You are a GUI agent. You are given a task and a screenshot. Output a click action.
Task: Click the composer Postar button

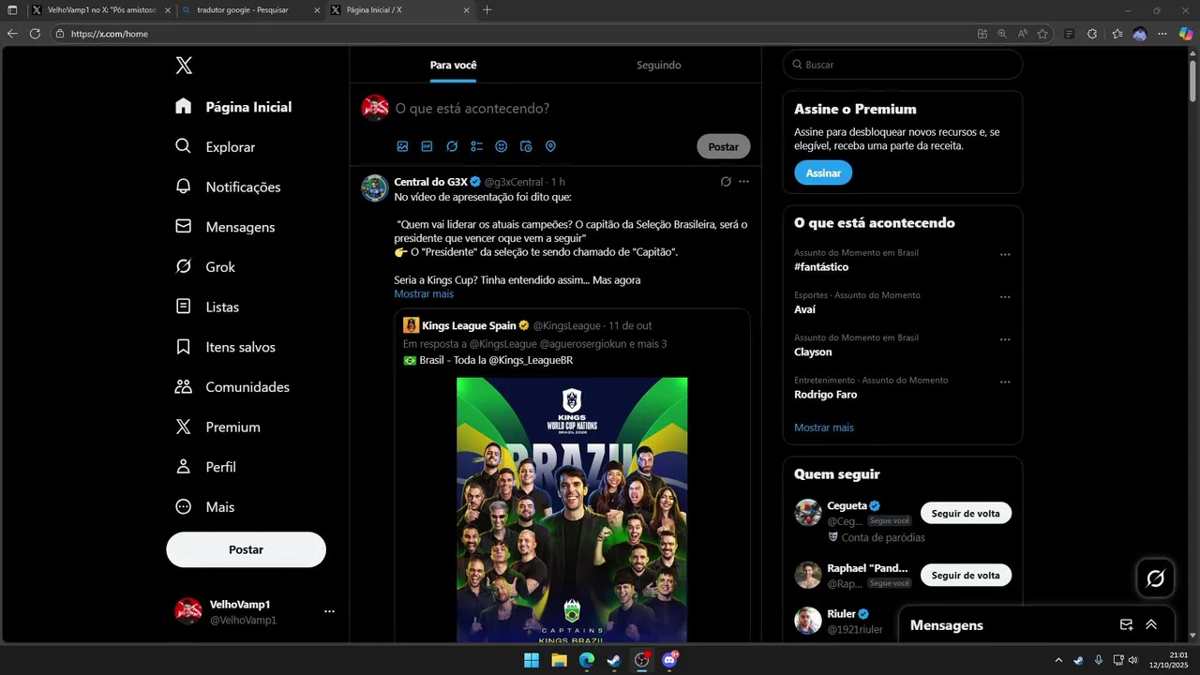[723, 146]
